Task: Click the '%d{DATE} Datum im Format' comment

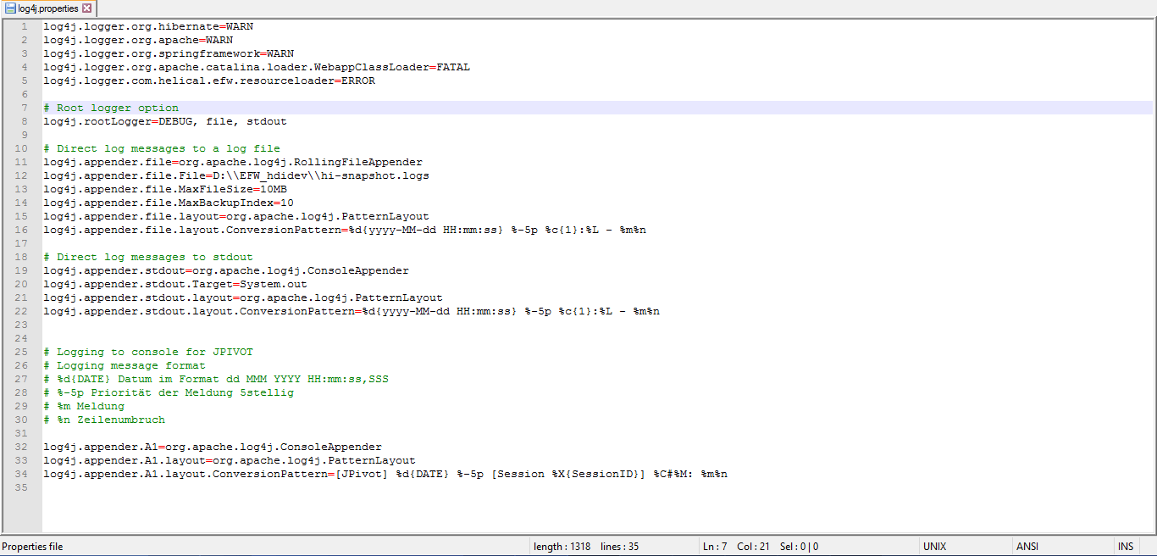Action: 216,379
